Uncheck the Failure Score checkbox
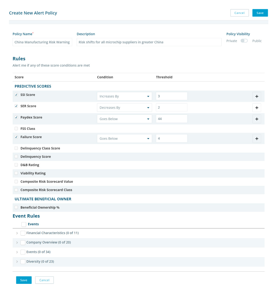 pos(16,137)
